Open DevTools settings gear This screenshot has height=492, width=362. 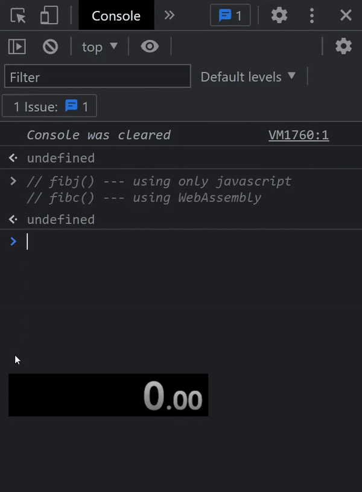pyautogui.click(x=279, y=16)
